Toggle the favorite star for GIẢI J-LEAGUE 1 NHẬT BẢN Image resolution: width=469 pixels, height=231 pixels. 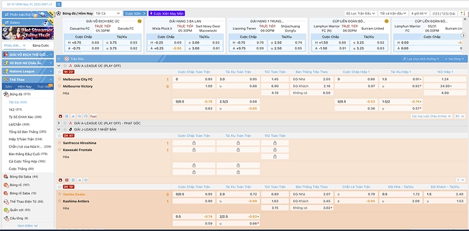tap(64, 129)
